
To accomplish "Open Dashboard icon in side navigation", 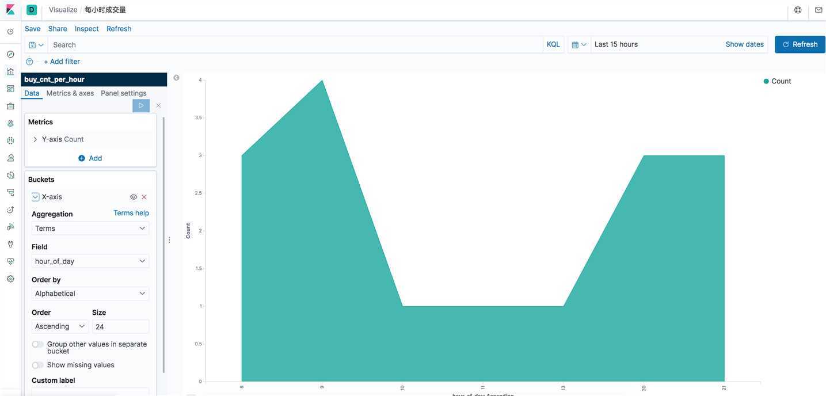I will [10, 89].
